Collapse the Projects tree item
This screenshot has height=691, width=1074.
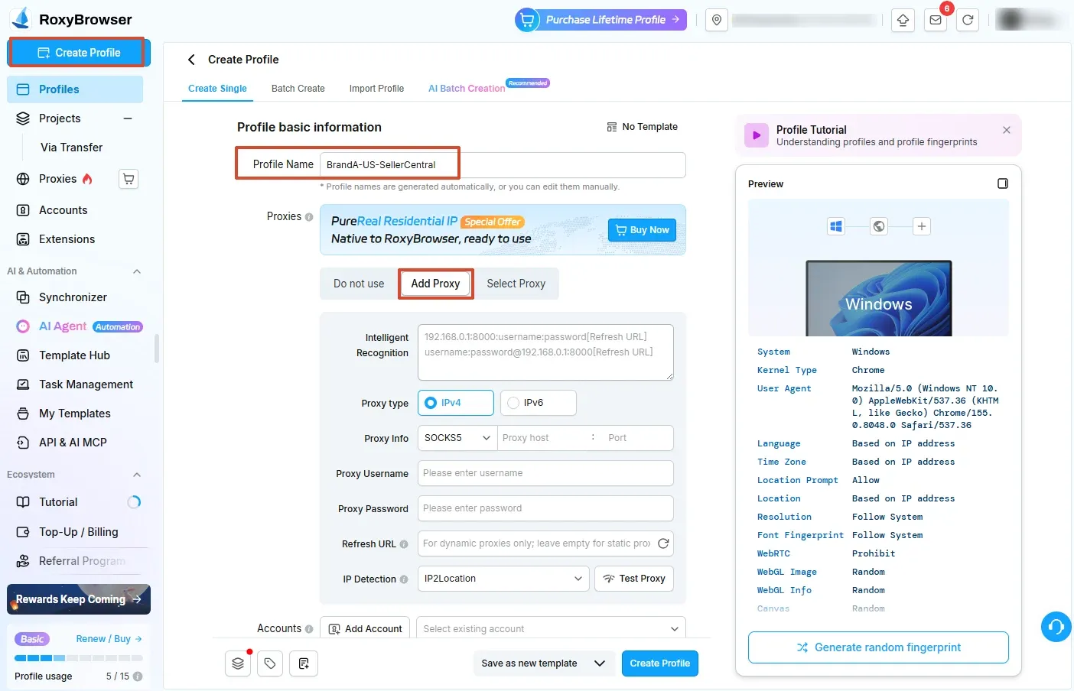coord(128,118)
